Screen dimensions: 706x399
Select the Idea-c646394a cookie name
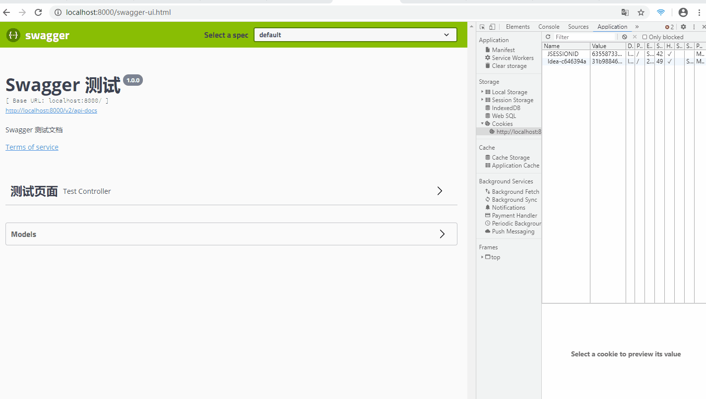[x=567, y=61]
